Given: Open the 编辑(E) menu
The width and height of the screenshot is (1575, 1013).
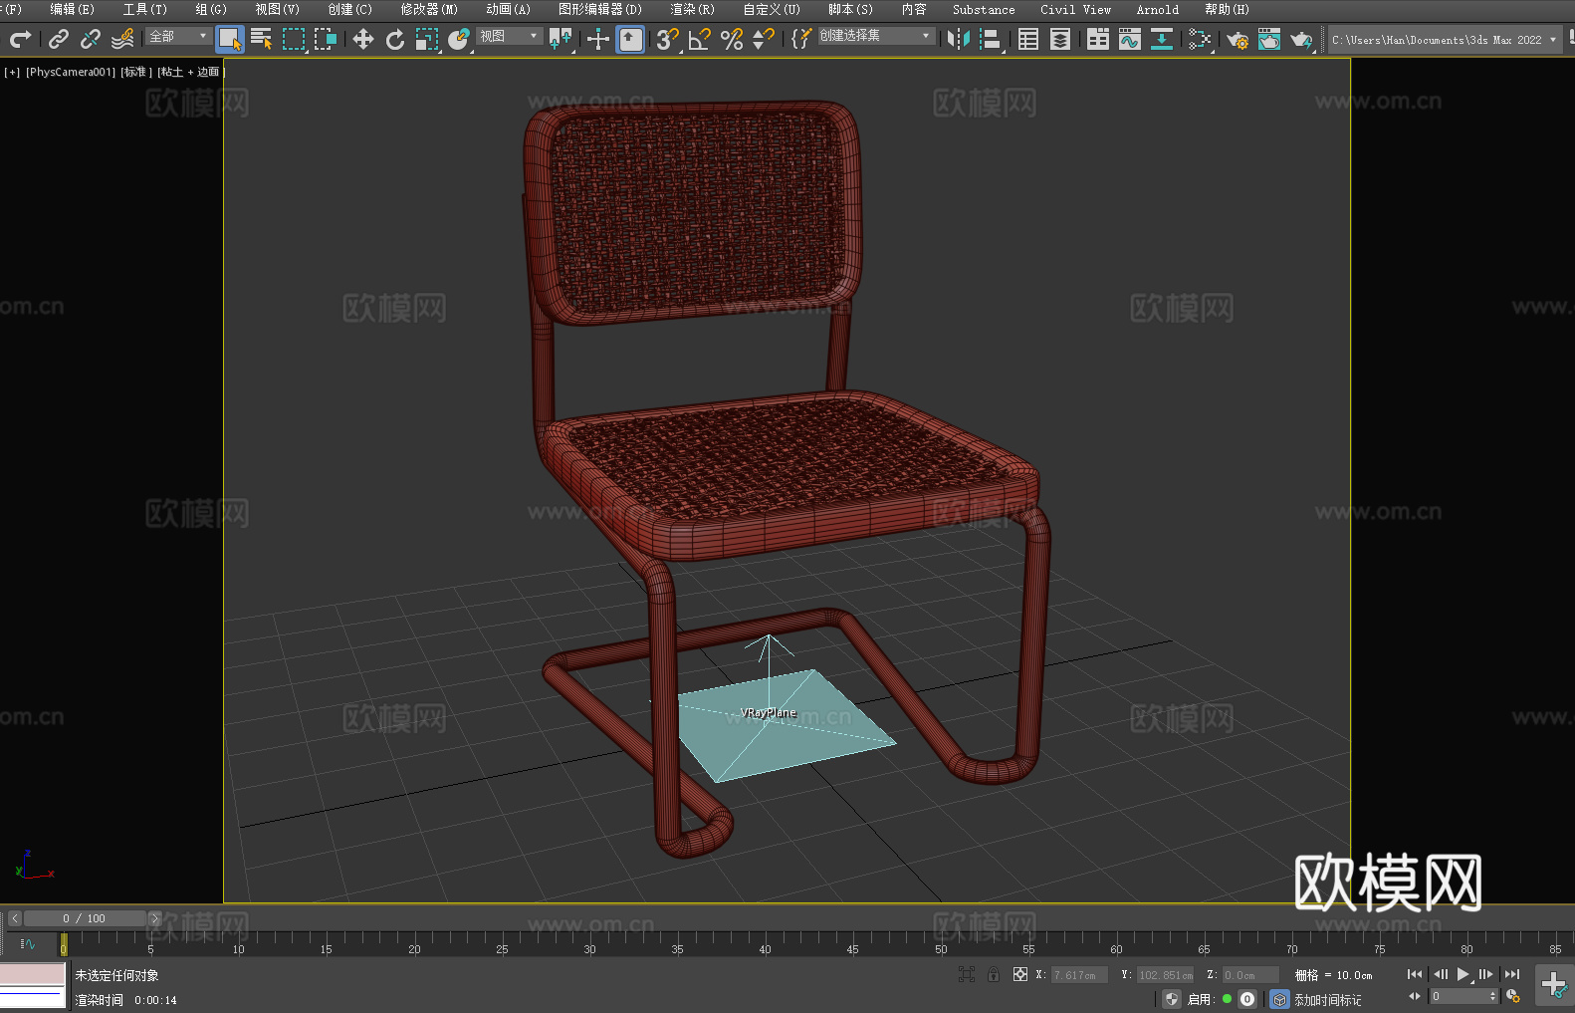Looking at the screenshot, I should 72,9.
